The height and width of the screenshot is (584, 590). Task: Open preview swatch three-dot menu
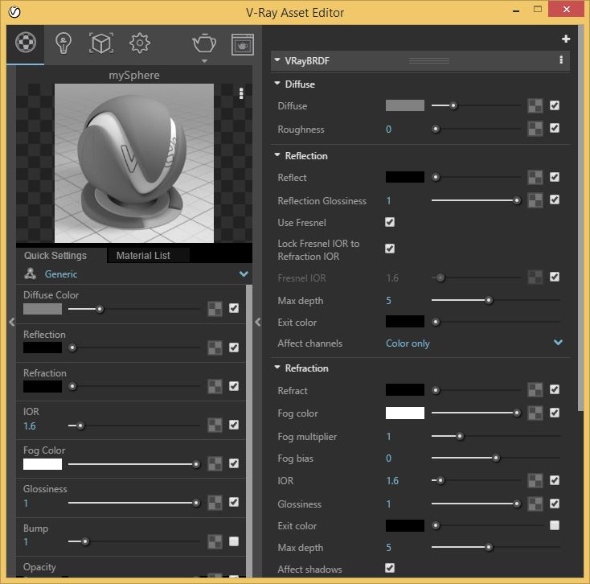[x=241, y=93]
